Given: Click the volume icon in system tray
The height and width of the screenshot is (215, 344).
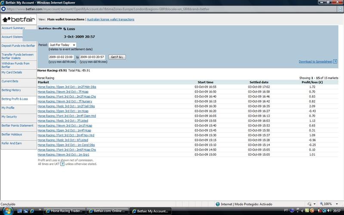Looking at the screenshot, I should click(329, 211).
